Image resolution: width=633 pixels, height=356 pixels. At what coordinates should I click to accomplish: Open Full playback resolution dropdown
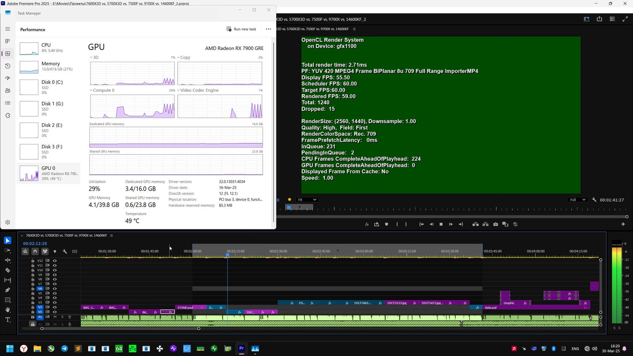pyautogui.click(x=577, y=200)
